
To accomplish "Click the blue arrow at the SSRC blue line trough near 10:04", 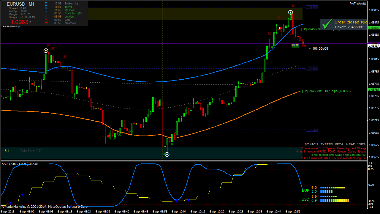I will [x=177, y=201].
